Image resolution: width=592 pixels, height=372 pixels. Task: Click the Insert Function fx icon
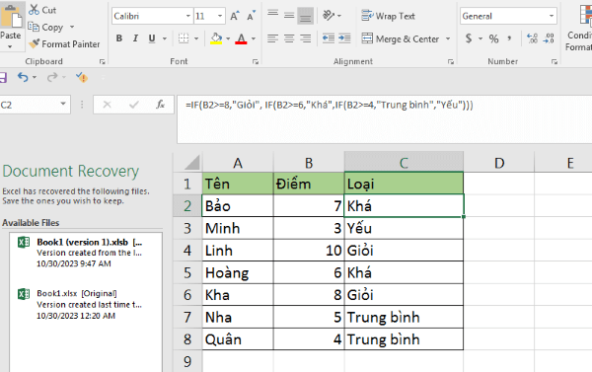(x=161, y=105)
